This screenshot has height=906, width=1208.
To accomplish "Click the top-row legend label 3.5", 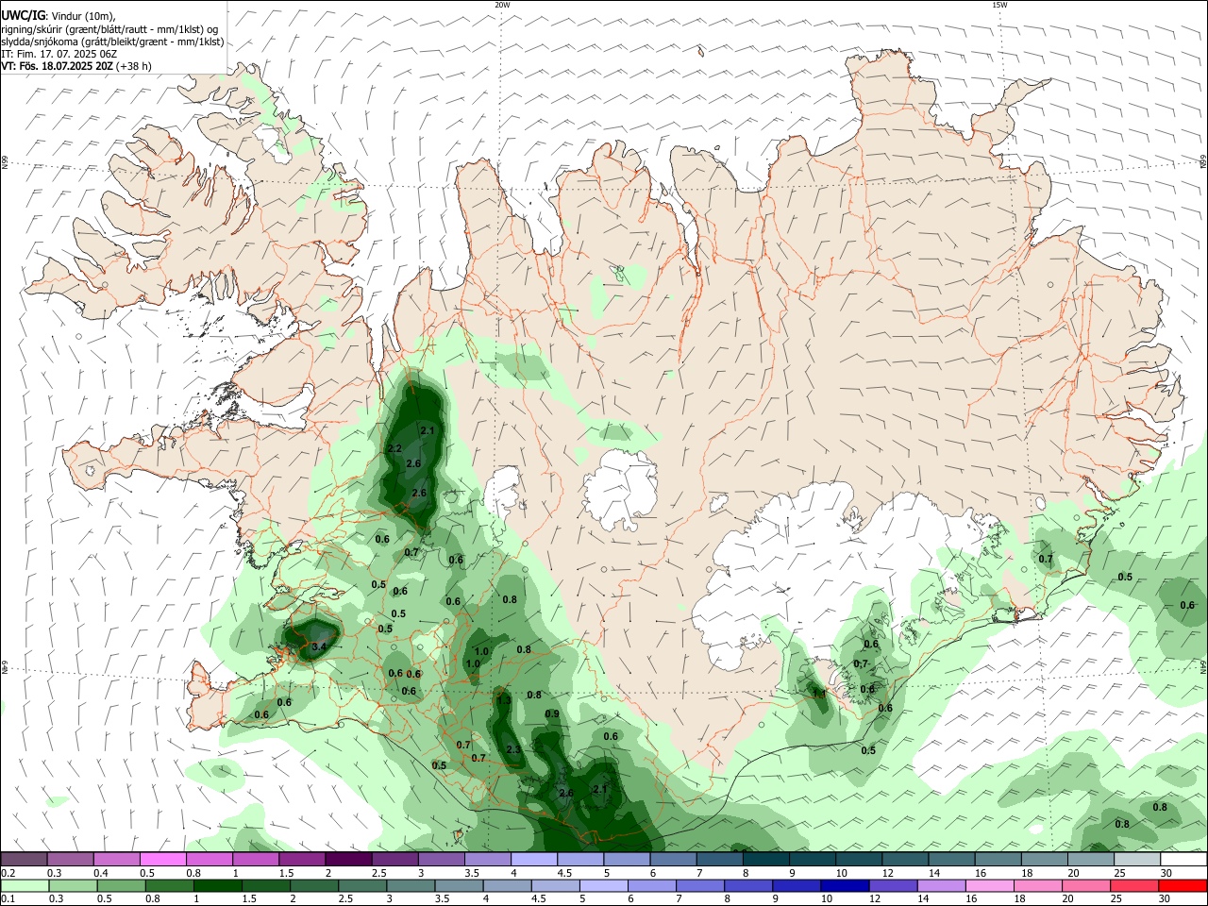I will (x=472, y=872).
